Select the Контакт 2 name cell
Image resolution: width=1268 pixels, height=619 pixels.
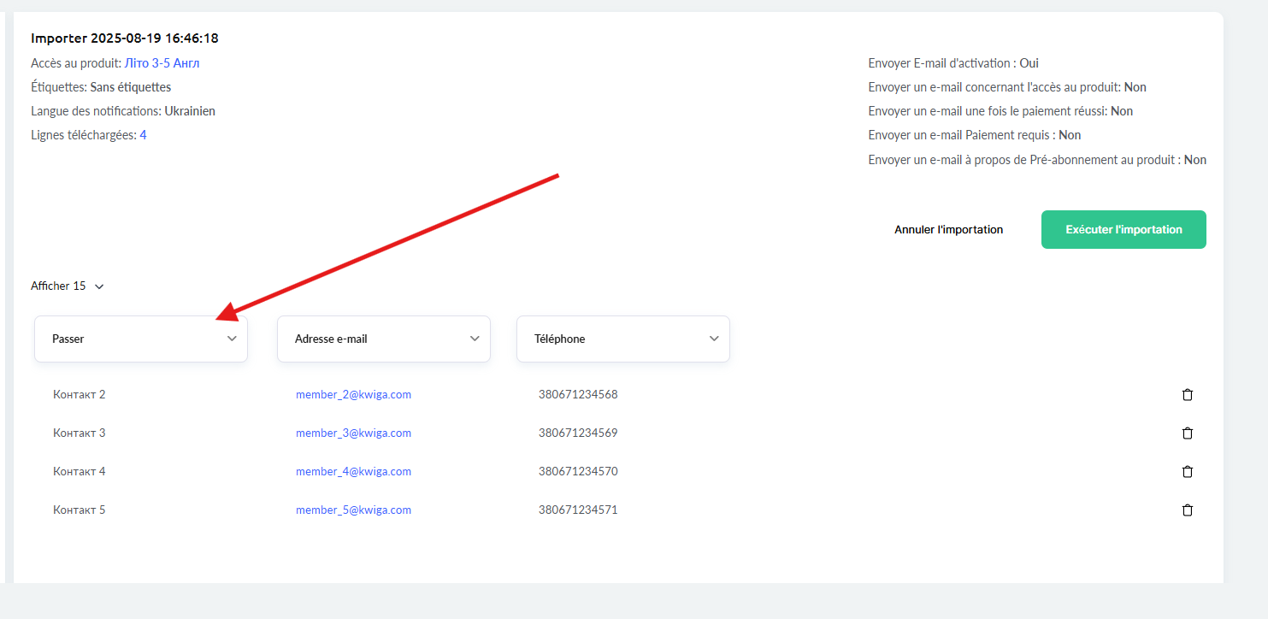tap(80, 395)
